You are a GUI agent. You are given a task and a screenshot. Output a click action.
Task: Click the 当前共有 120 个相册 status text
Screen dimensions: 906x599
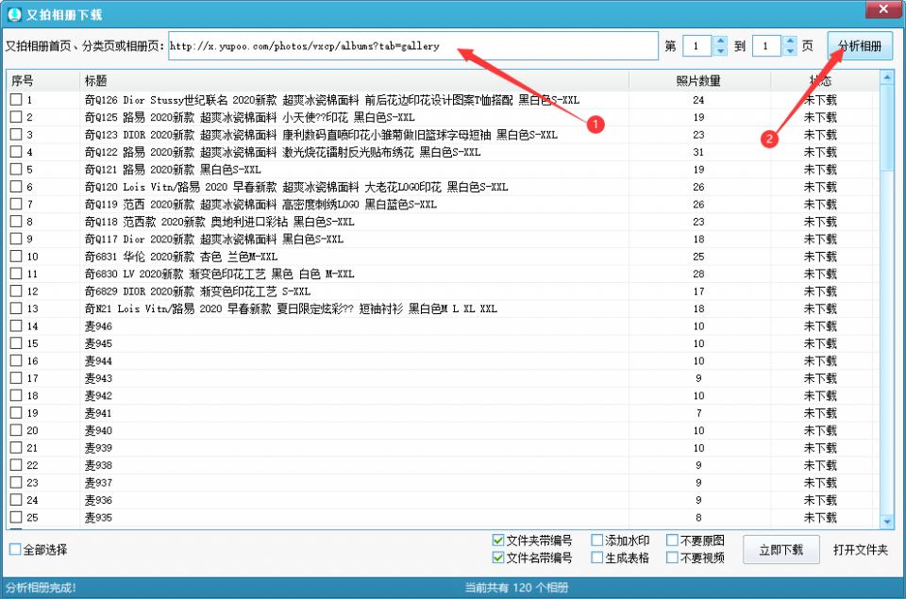pos(516,588)
